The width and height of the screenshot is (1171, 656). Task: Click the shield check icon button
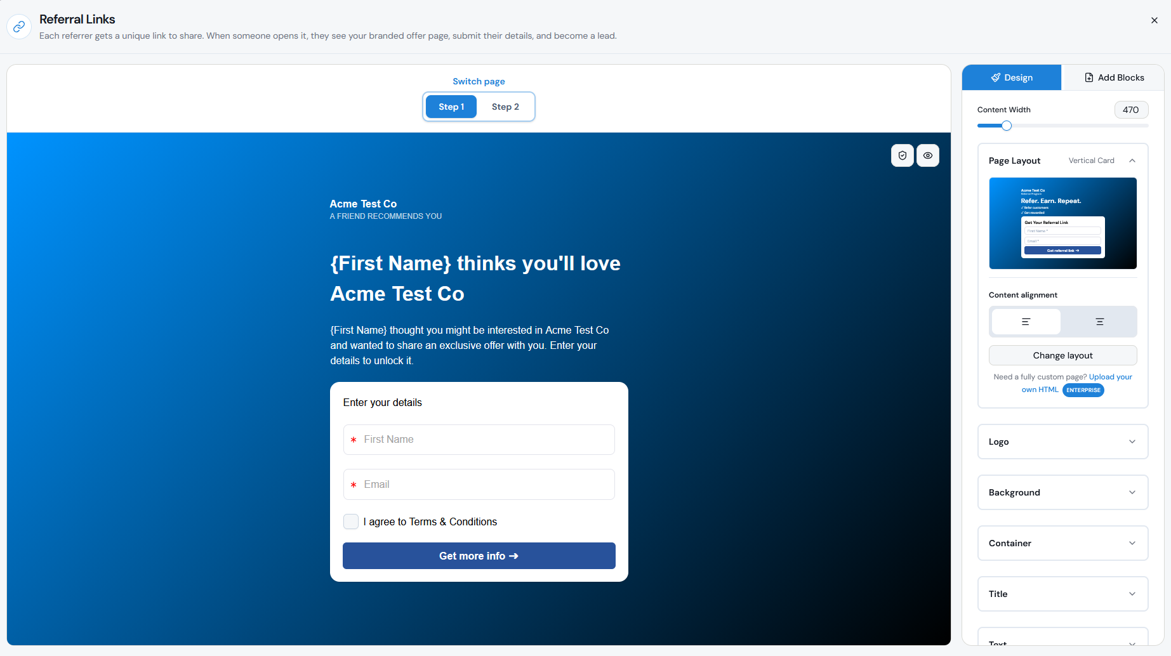902,155
